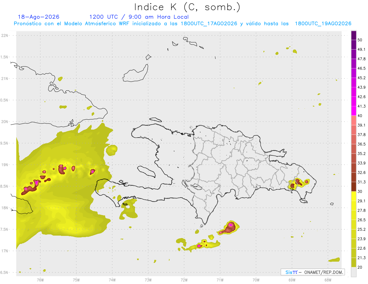
Task: Click the "19N" latitude label
Action: tap(5, 165)
